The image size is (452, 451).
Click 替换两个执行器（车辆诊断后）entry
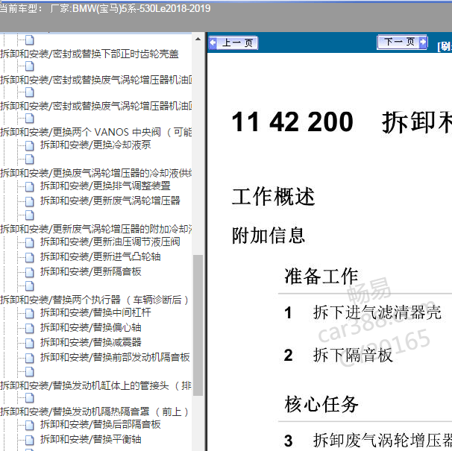(95, 300)
